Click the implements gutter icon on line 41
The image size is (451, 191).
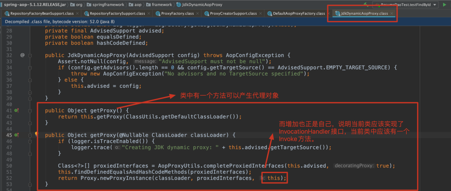pos(16,110)
